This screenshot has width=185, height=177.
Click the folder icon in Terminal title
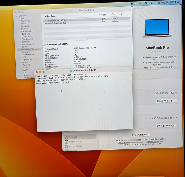(x=71, y=71)
